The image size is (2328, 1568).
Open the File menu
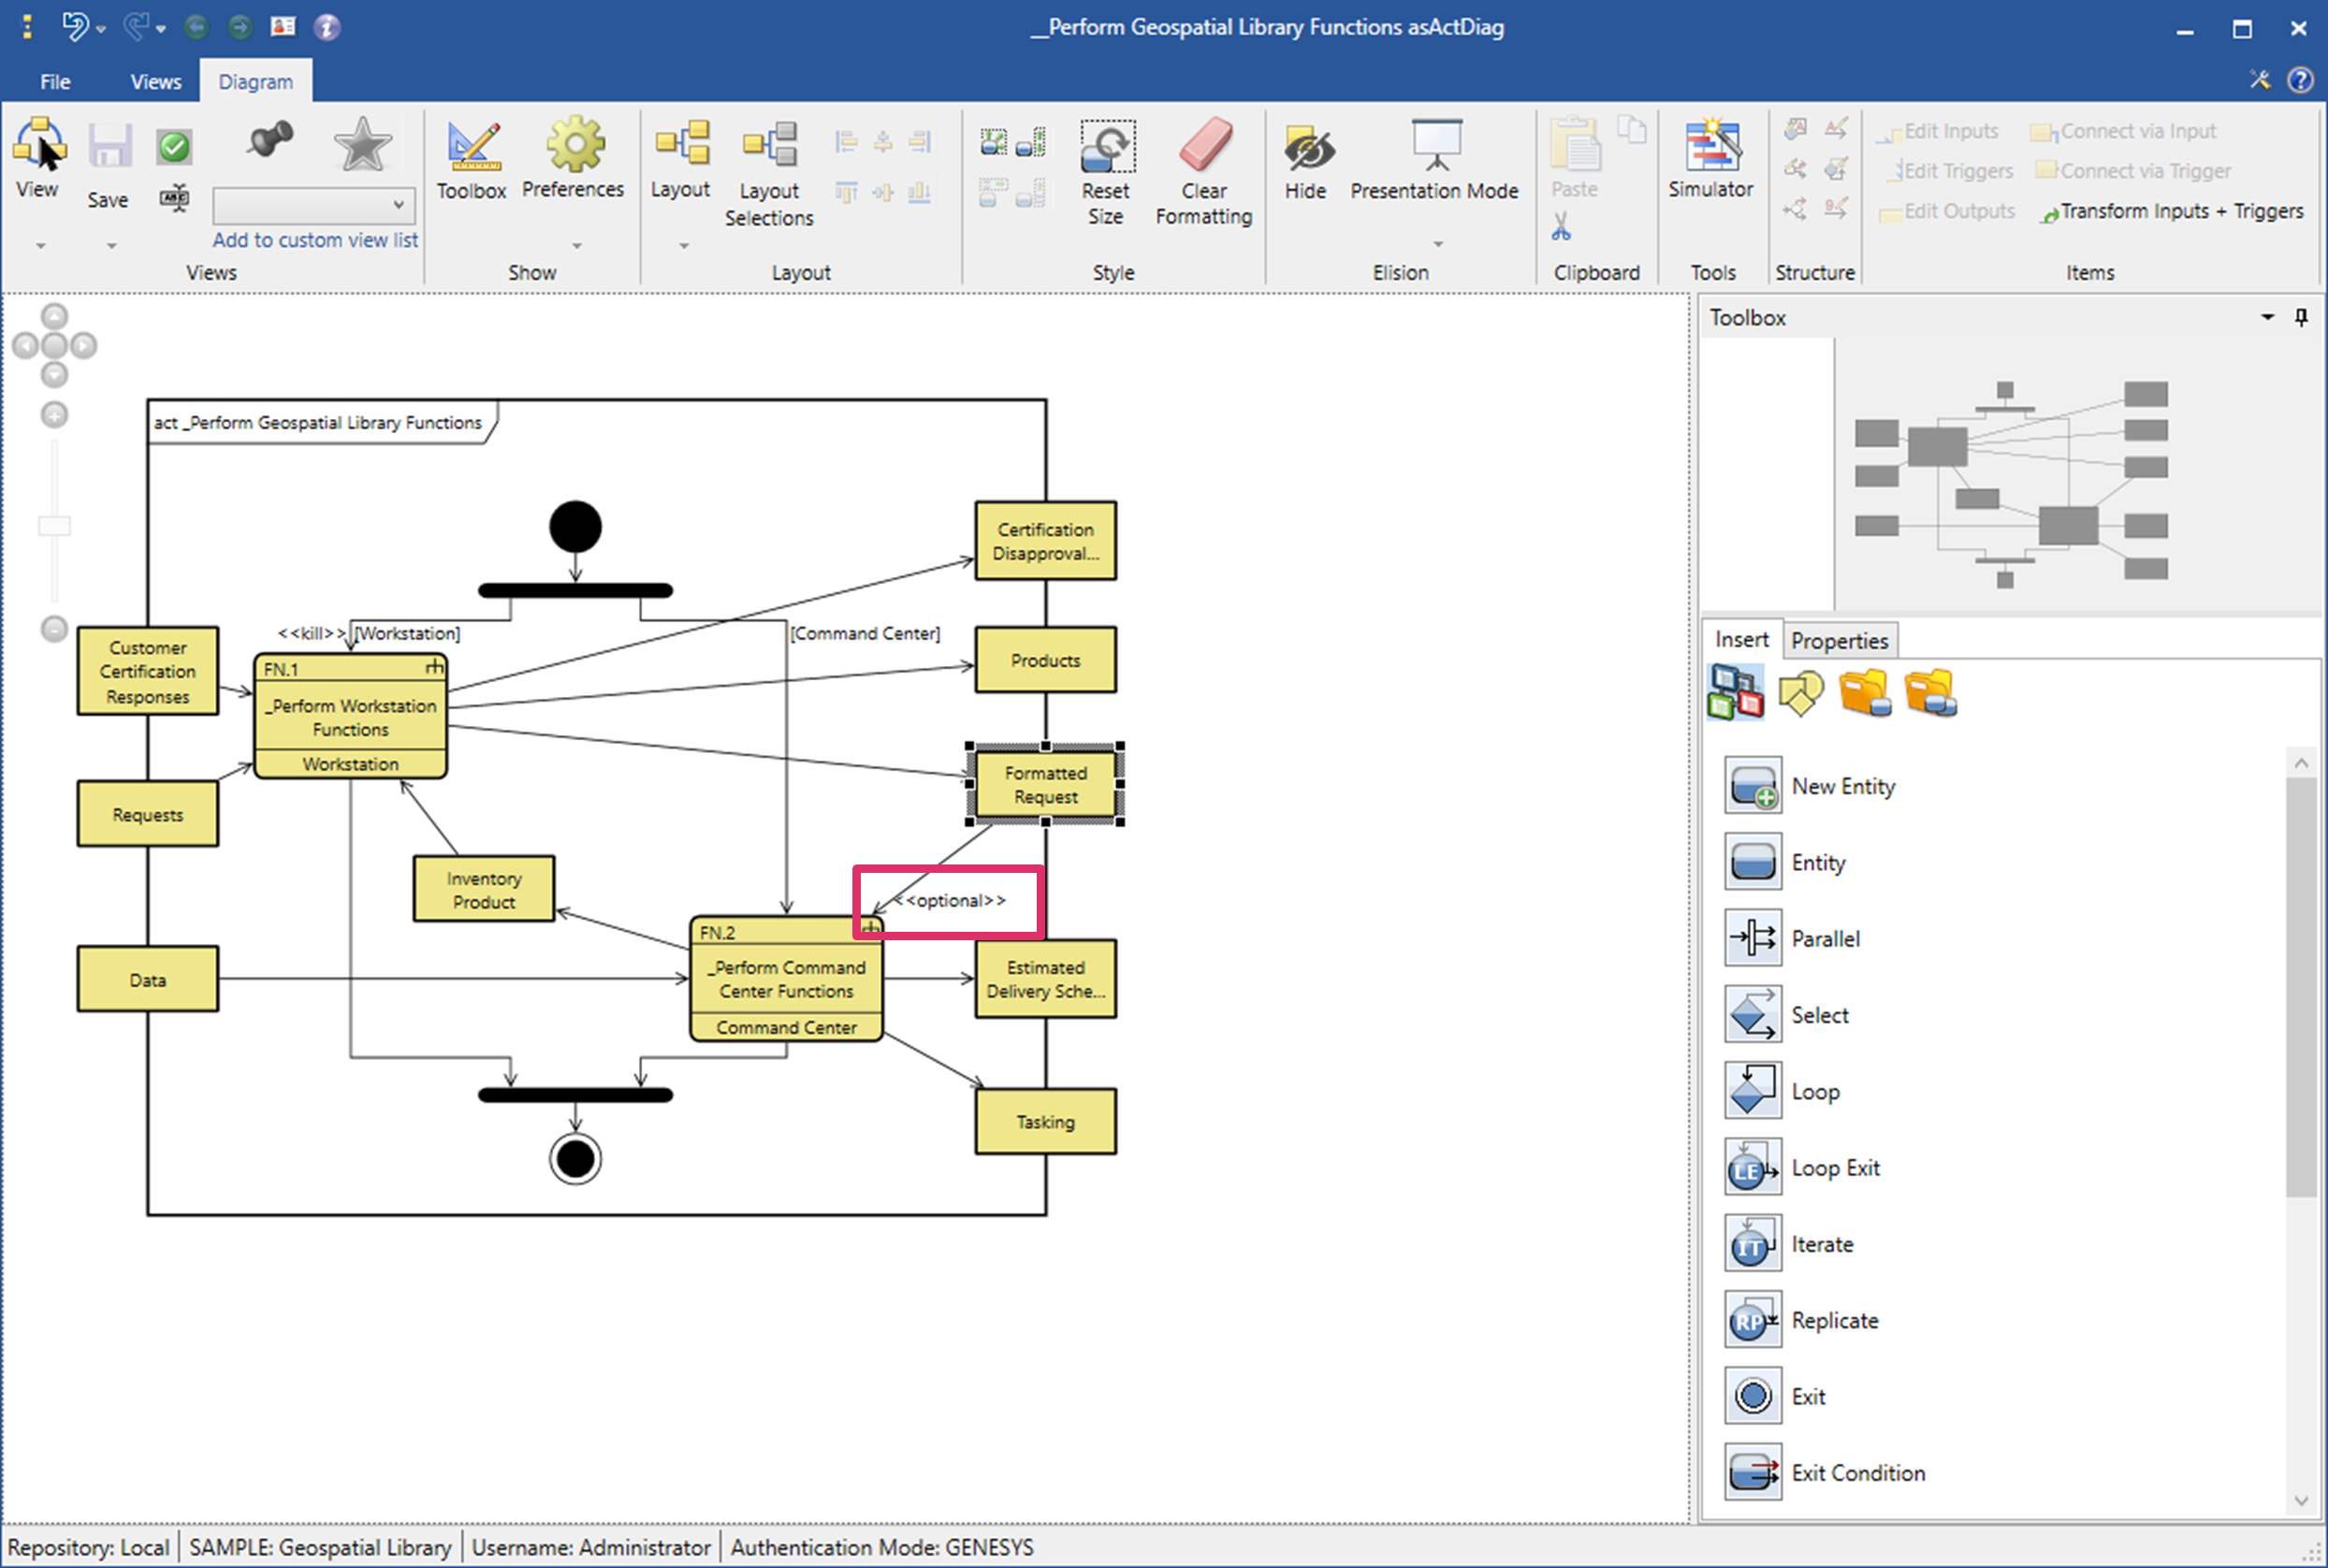(55, 82)
